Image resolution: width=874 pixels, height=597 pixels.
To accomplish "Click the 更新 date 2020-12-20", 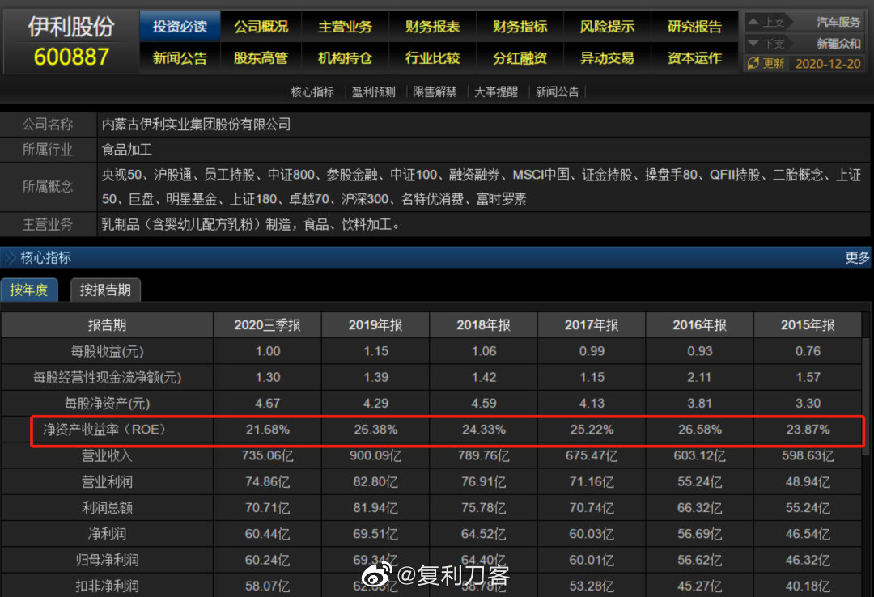I will pos(828,64).
